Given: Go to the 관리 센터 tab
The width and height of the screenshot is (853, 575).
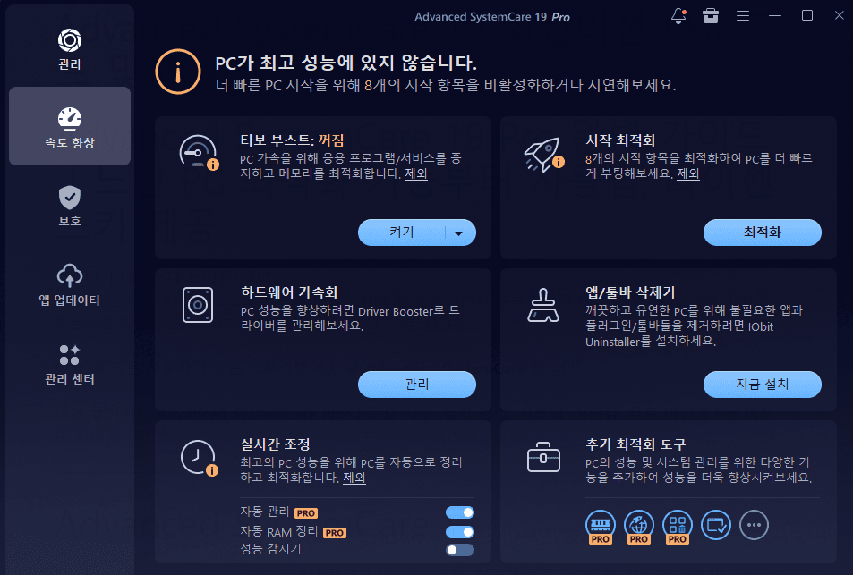Looking at the screenshot, I should coord(70,363).
